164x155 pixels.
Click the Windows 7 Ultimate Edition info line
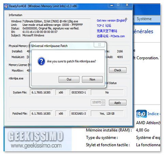pos(45,21)
